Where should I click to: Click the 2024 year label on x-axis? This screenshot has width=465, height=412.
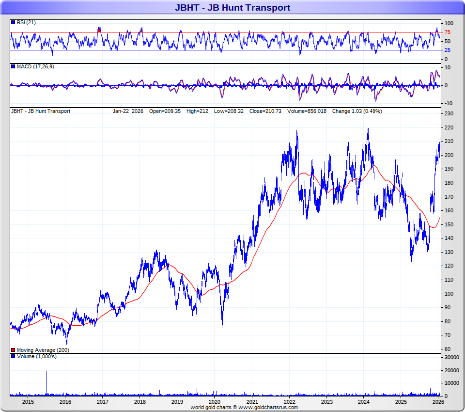364,402
